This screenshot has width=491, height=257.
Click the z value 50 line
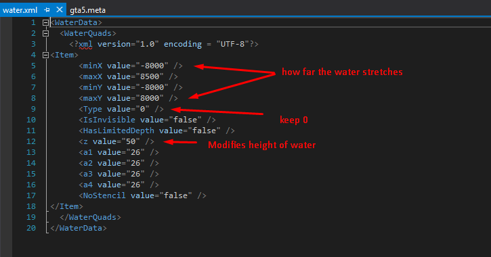tap(116, 141)
